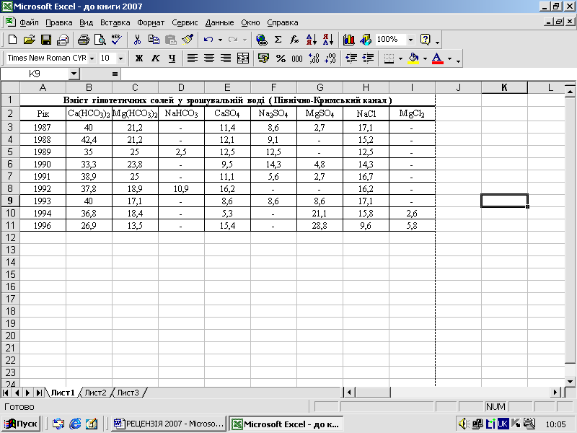The width and height of the screenshot is (577, 433).
Task: Jump to last sheet with the tab navigation arrow
Action: pyautogui.click(x=39, y=393)
